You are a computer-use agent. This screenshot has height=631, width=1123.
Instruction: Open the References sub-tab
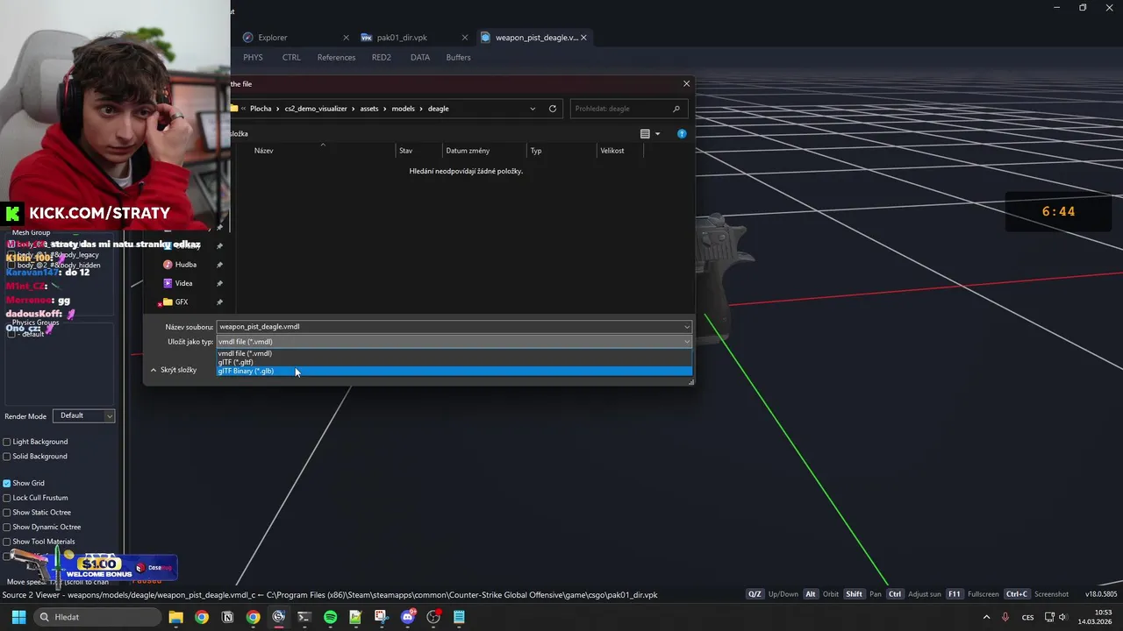tap(336, 58)
